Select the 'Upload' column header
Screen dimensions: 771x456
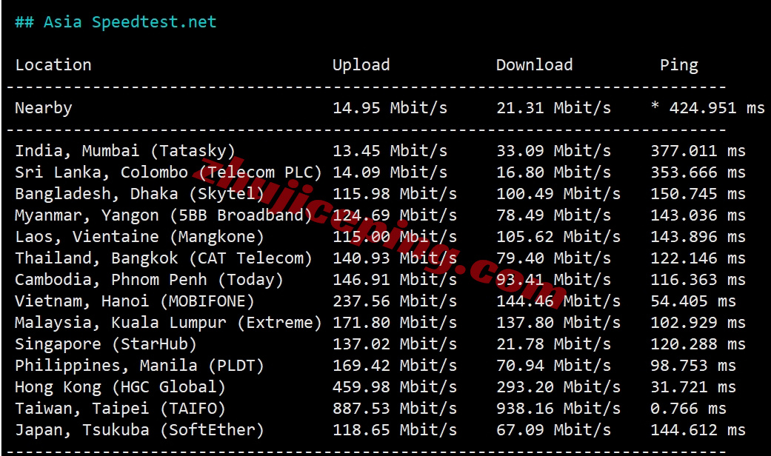click(361, 65)
